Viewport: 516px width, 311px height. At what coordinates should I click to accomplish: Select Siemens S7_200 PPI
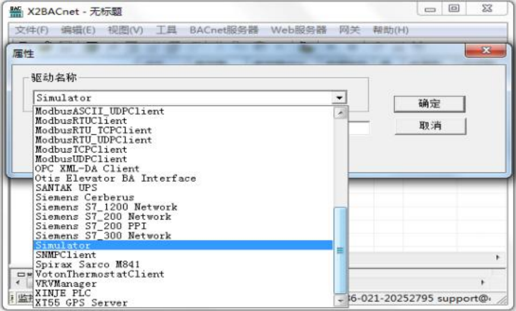(x=184, y=226)
